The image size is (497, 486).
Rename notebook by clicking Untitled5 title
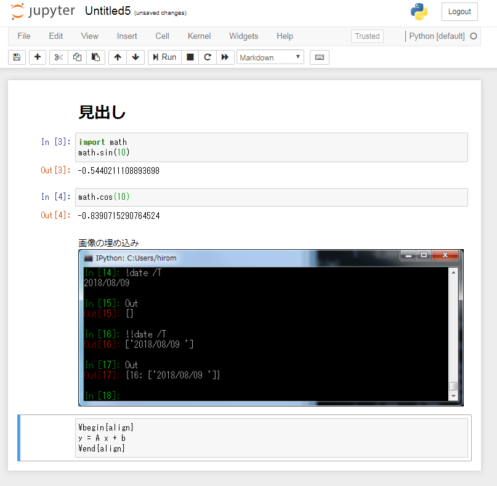[108, 11]
